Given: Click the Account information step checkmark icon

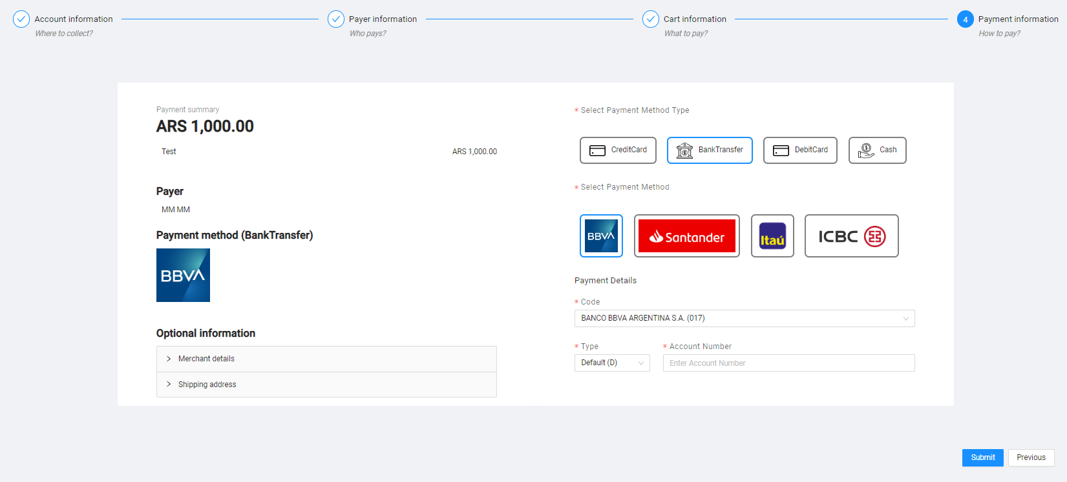Looking at the screenshot, I should 21,19.
